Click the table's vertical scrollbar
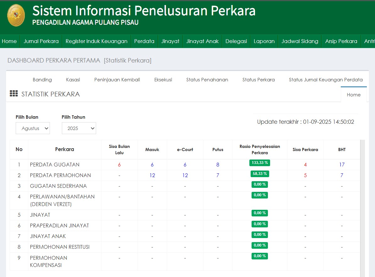Screen dimensions: 375x277 (x=362, y=204)
